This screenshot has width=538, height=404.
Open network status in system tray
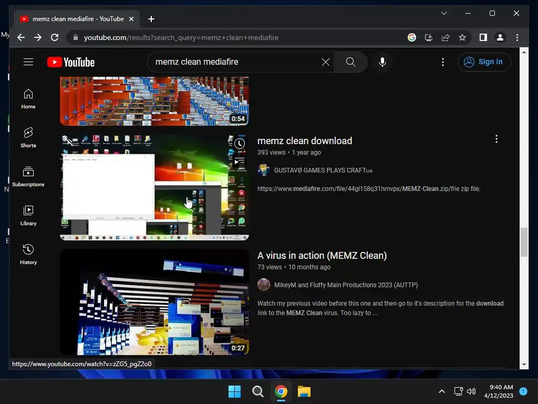(x=458, y=391)
